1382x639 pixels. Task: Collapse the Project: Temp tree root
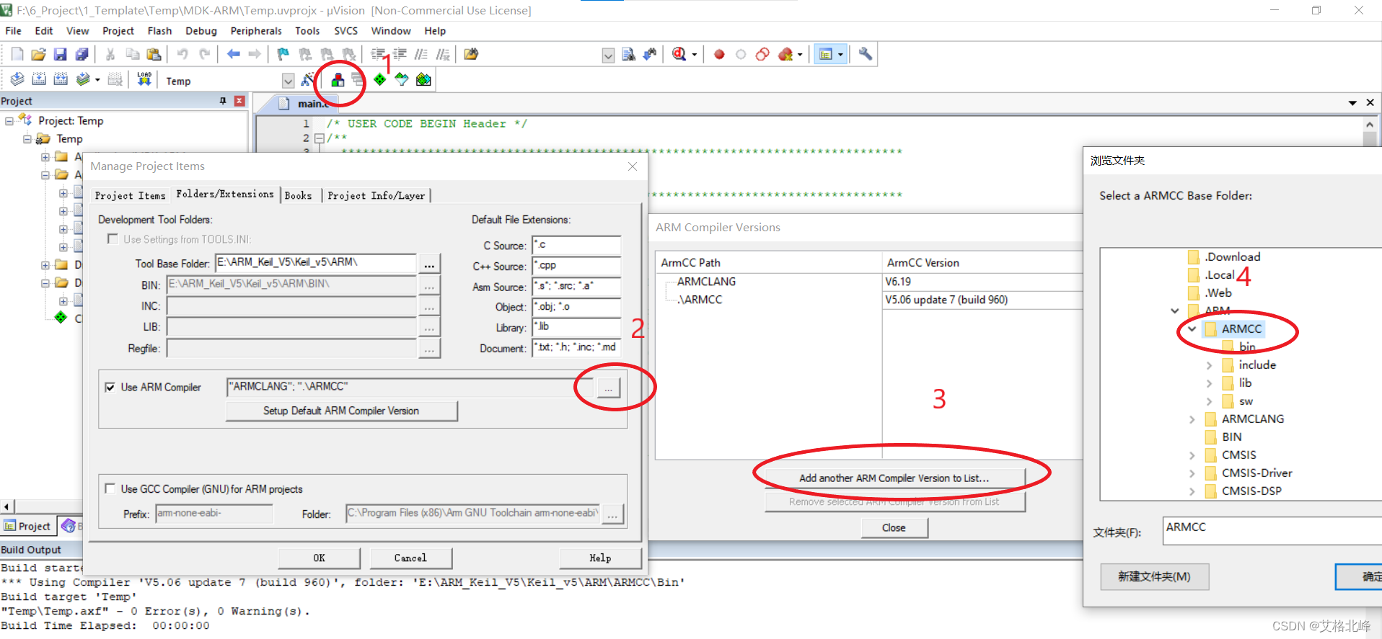9,120
